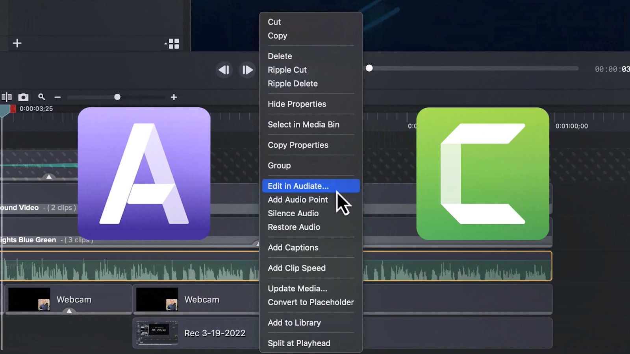
Task: Select Silence Audio menu entry
Action: 293,214
